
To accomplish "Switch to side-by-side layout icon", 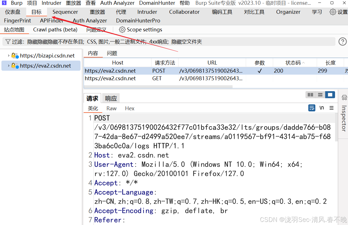I will pyautogui.click(x=311, y=95).
